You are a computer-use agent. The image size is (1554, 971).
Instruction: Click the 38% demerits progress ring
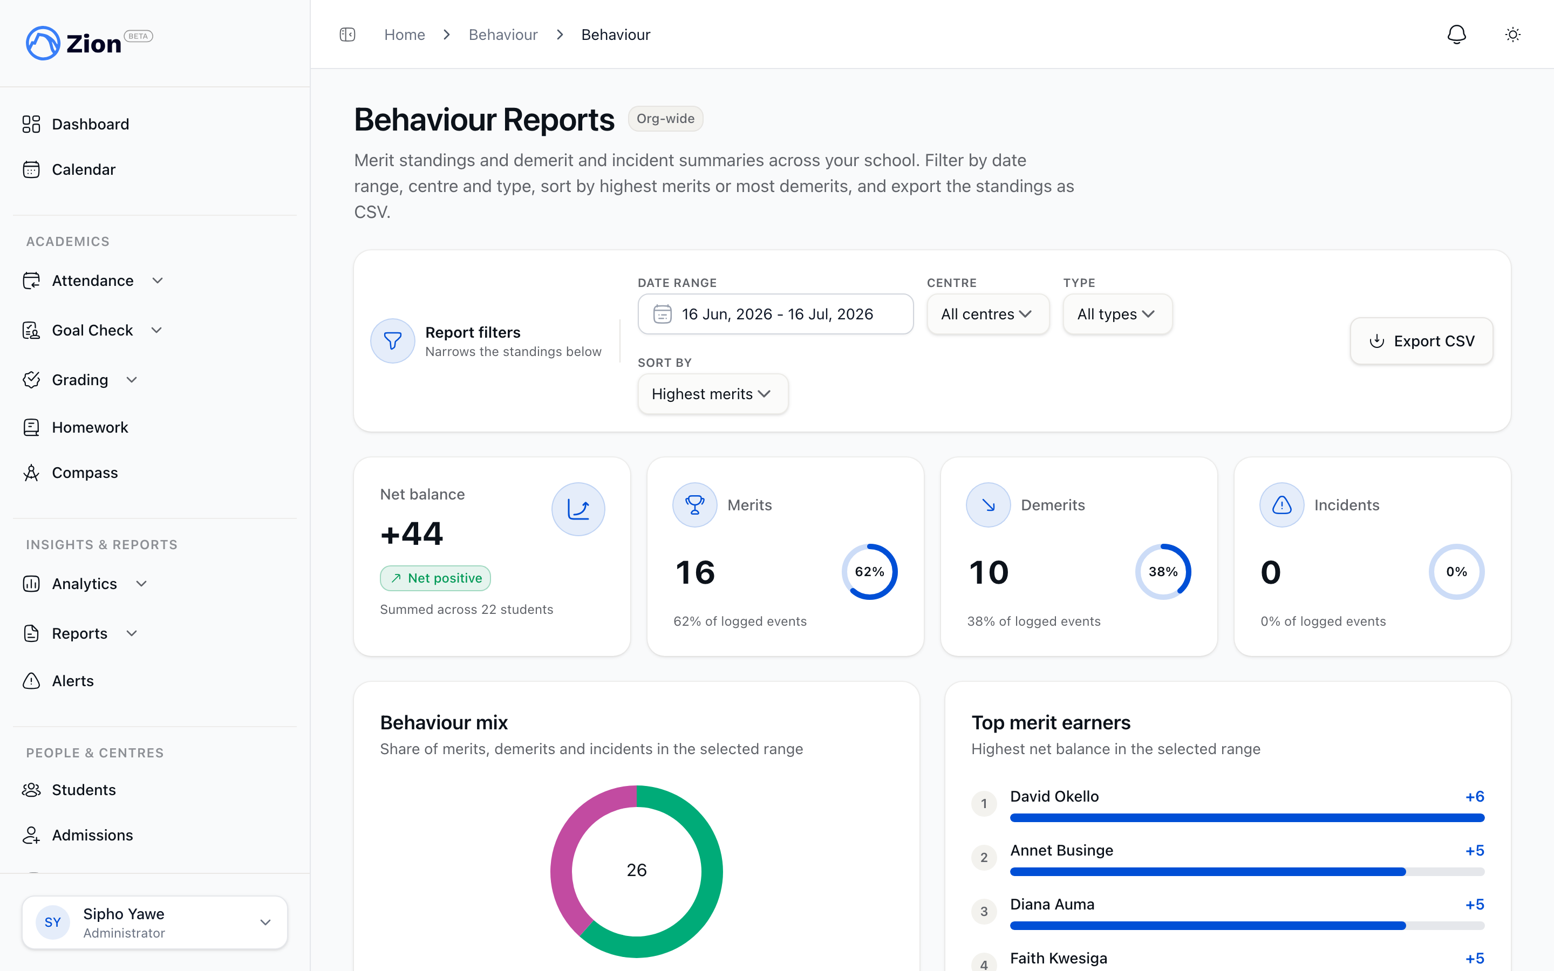(x=1163, y=572)
